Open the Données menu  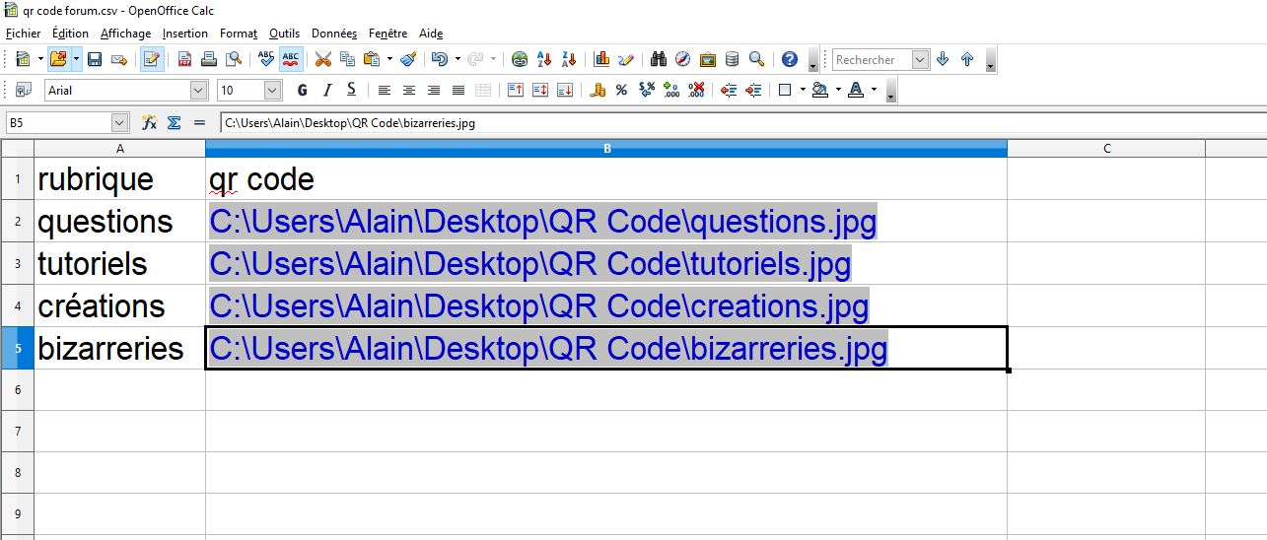point(334,34)
